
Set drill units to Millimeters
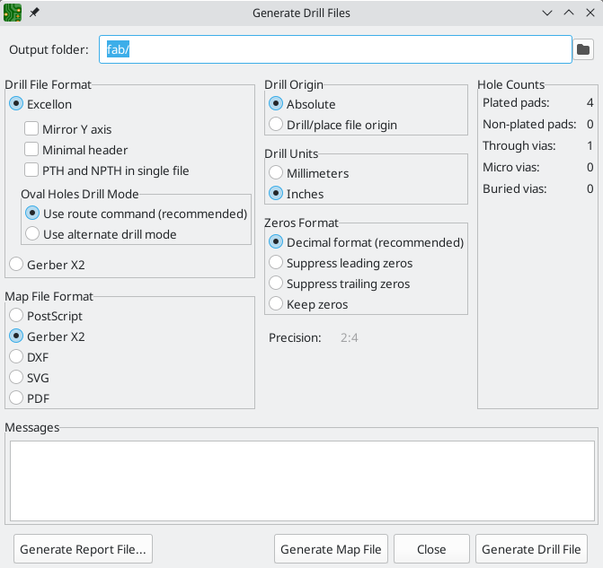tap(309, 173)
